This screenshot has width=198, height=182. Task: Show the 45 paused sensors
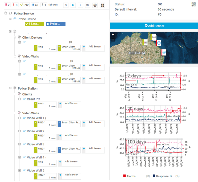pyautogui.click(x=34, y=5)
